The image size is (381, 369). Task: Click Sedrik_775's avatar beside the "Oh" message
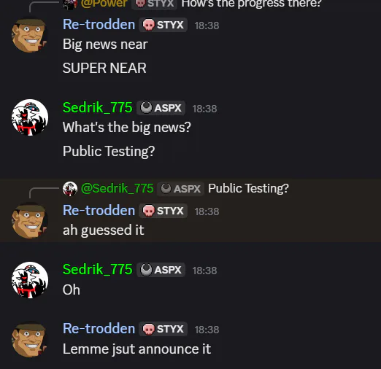(30, 280)
